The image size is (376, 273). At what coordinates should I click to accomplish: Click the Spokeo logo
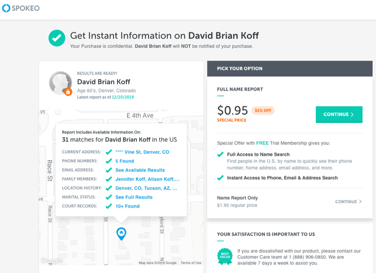21,8
